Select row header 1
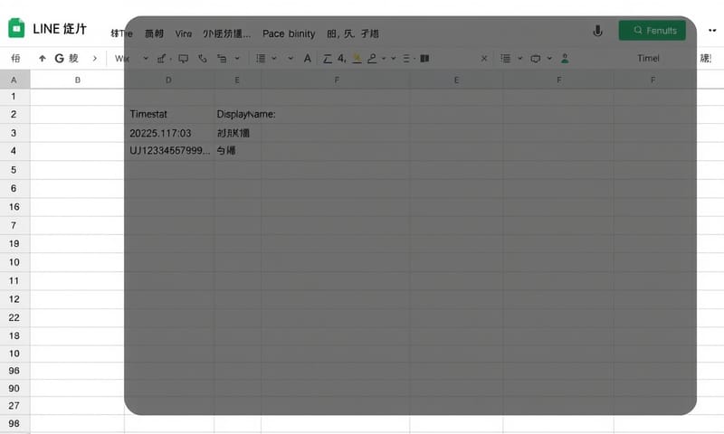 pyautogui.click(x=14, y=97)
